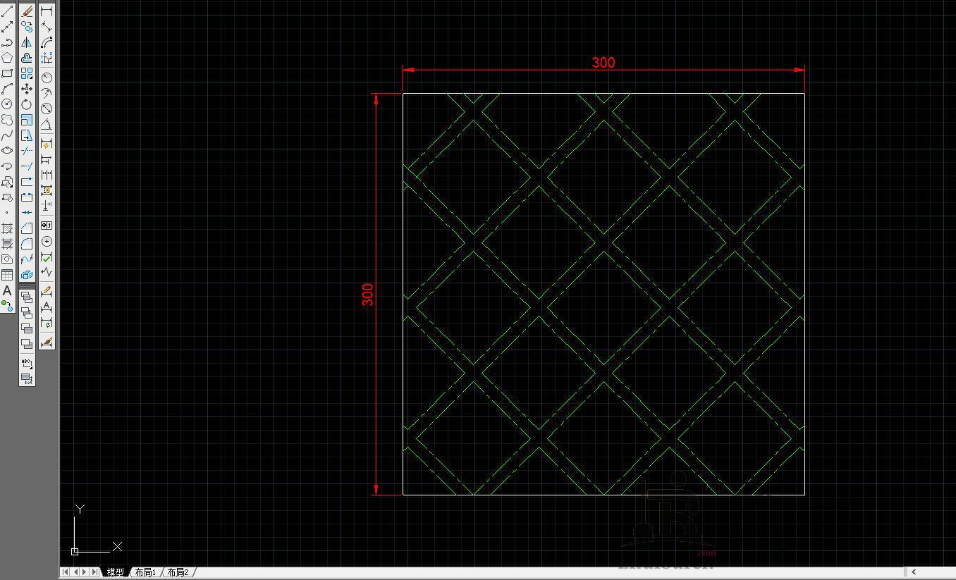Viewport: 956px width, 580px height.
Task: Select the Ellipse tool
Action: point(7,151)
